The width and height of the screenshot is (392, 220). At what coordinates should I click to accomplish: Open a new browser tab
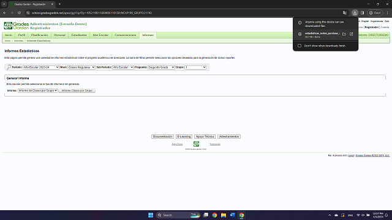coord(59,4)
